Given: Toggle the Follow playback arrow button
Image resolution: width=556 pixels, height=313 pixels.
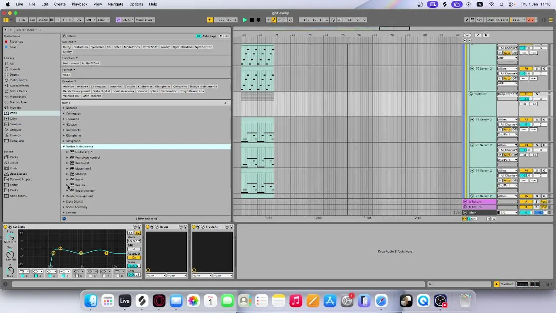Looking at the screenshot, I should tap(210, 20).
